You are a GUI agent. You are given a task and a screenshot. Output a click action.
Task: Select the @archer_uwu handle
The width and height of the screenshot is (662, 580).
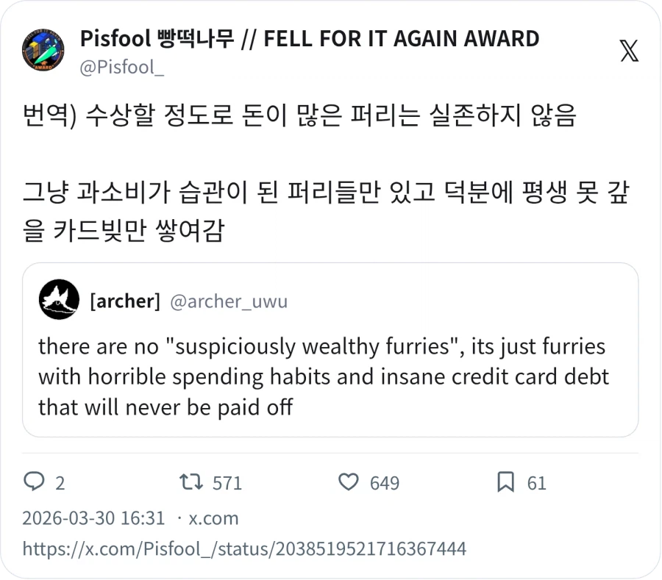point(228,300)
